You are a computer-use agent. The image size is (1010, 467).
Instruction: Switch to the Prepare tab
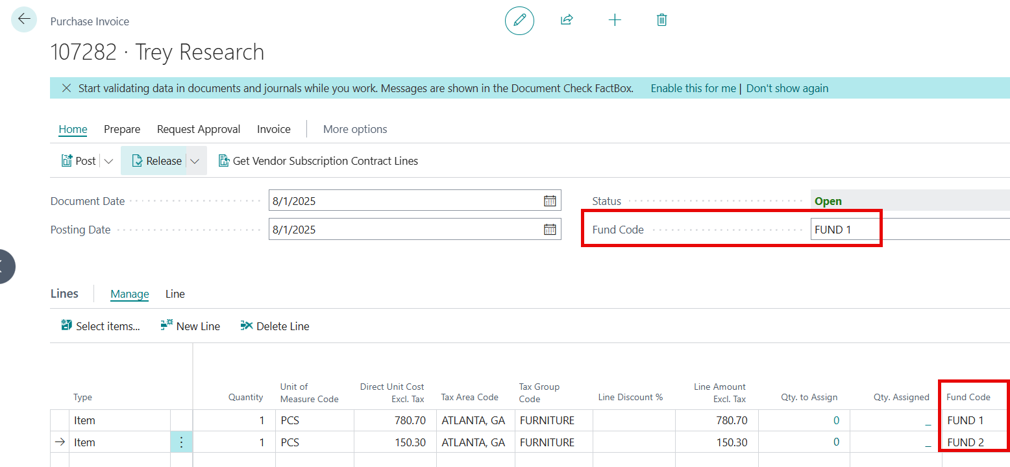click(122, 129)
